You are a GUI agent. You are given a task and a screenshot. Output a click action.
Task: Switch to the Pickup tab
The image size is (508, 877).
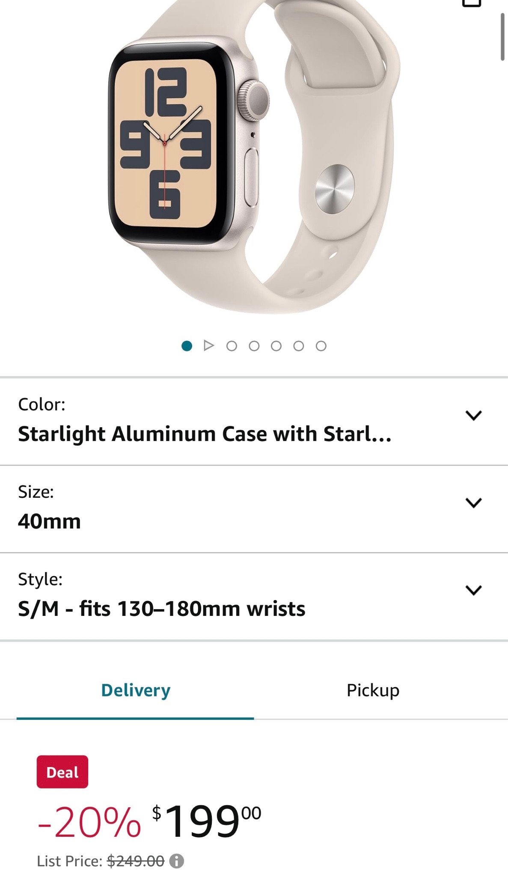(x=373, y=690)
